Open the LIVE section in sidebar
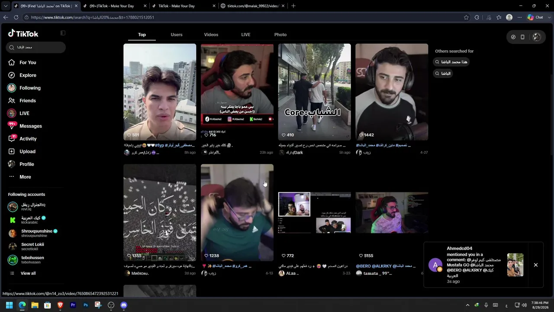554x312 pixels. point(24,113)
